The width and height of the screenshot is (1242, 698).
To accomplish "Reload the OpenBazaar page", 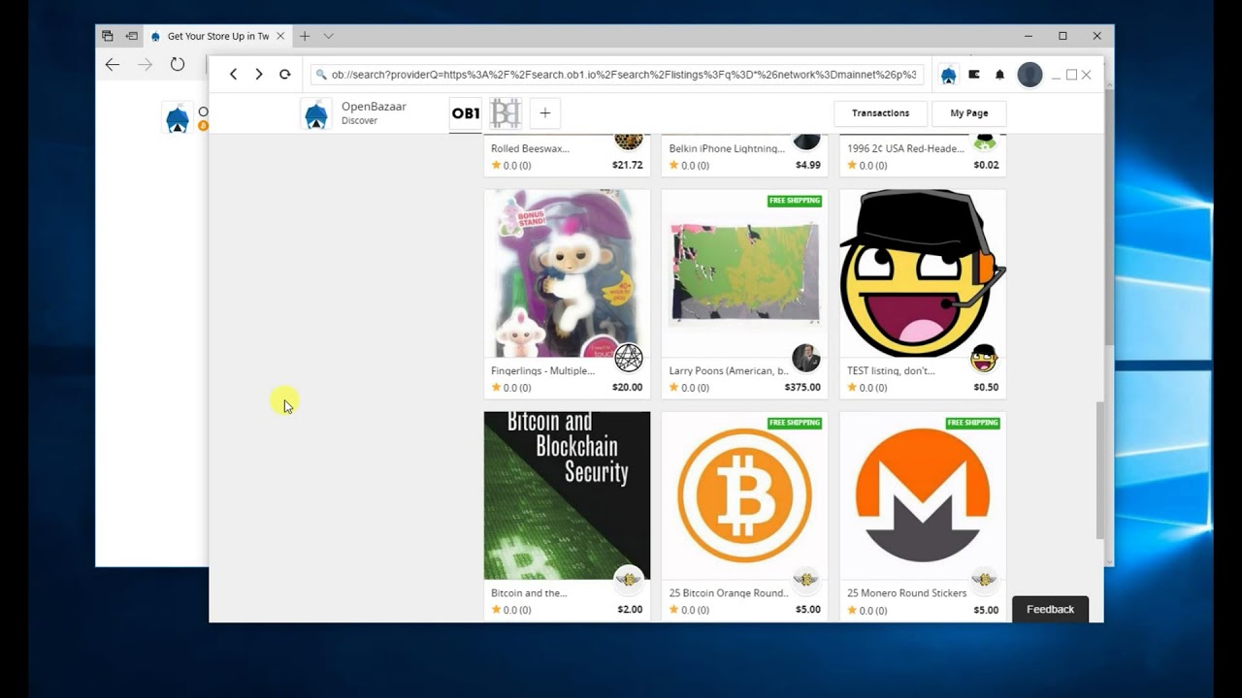I will (284, 75).
